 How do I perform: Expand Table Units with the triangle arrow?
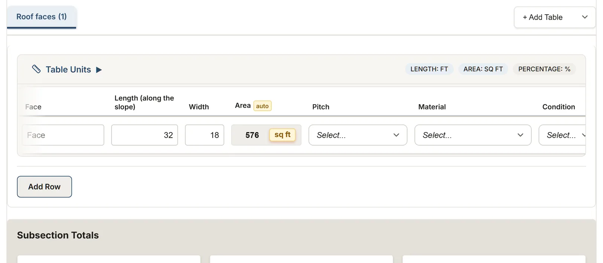coord(99,70)
